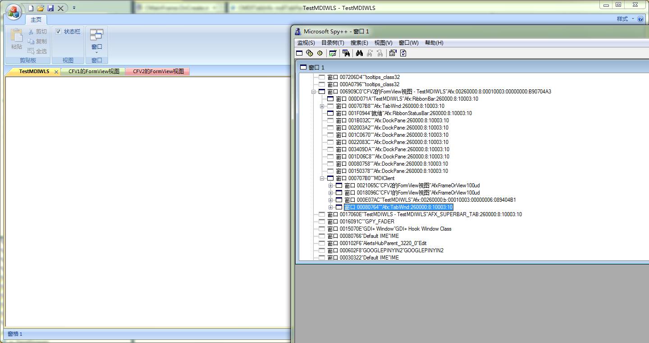
Task: Open the 窗口(W) menu in Spy++
Action: pyautogui.click(x=409, y=43)
